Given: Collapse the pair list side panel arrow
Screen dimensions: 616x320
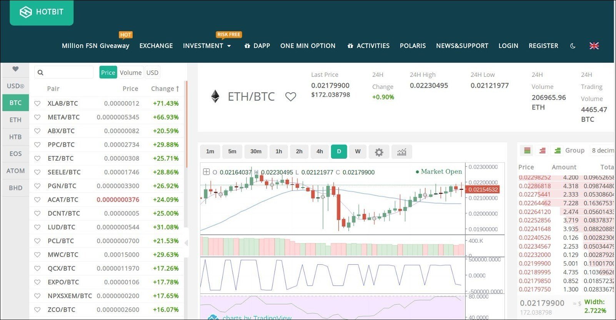Looking at the screenshot, I should click(186, 243).
